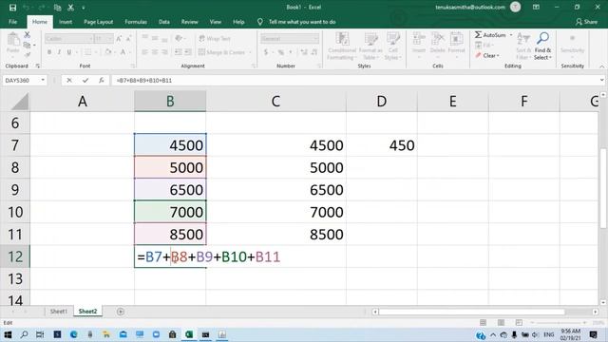Open the Name Box dropdown arrow
The image size is (608, 342).
click(43, 80)
